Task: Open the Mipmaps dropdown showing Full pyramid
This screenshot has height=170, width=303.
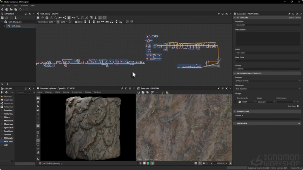Action: coord(268,89)
